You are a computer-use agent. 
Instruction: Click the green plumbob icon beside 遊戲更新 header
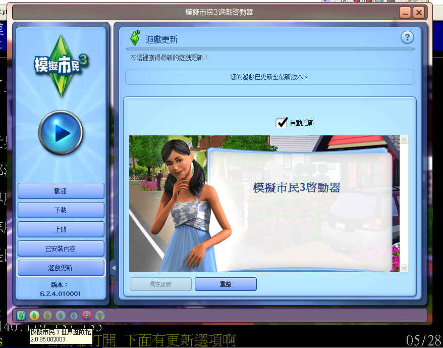135,38
